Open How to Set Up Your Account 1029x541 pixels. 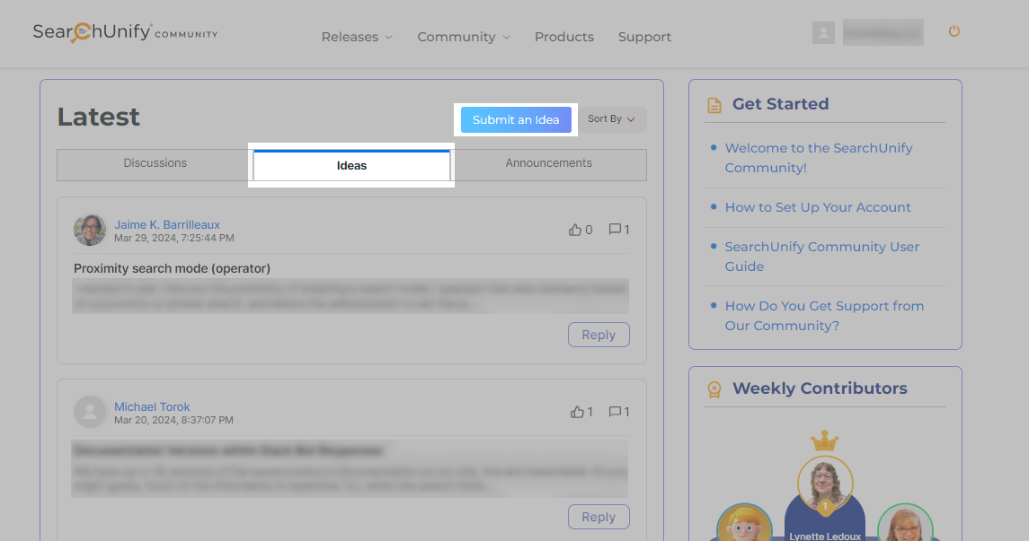pos(818,207)
